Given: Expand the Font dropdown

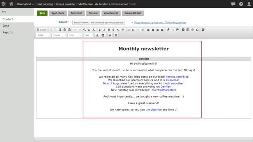Looking at the screenshot, I should pos(75,35).
